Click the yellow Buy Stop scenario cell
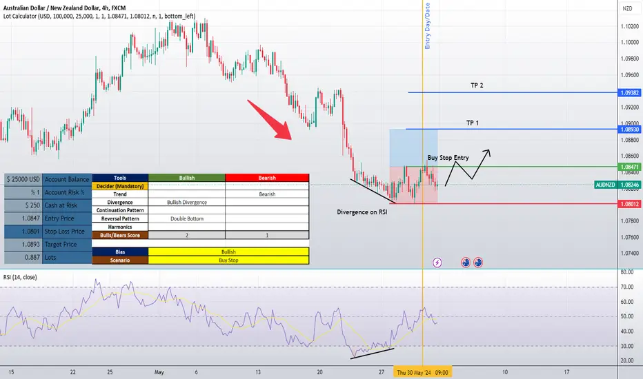 (228, 260)
